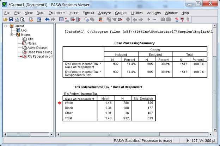Image resolution: width=220 pixels, height=146 pixels.
Task: Click the Print toolbar icon
Action: (17, 20)
